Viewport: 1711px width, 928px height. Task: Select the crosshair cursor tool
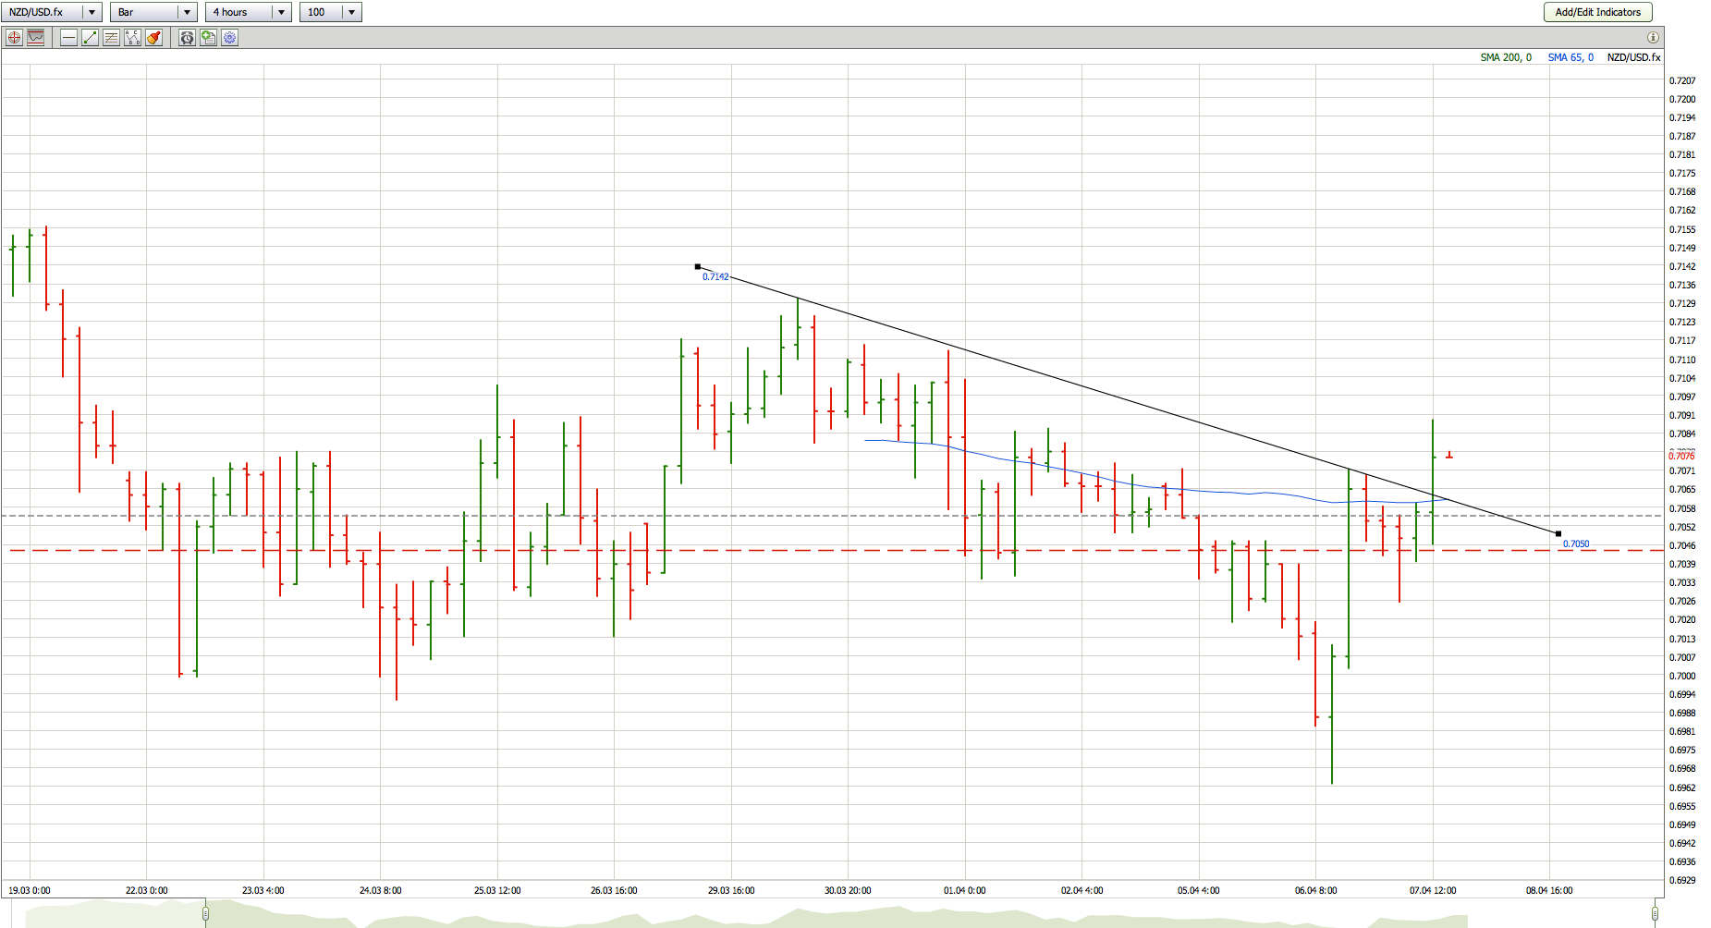point(14,38)
